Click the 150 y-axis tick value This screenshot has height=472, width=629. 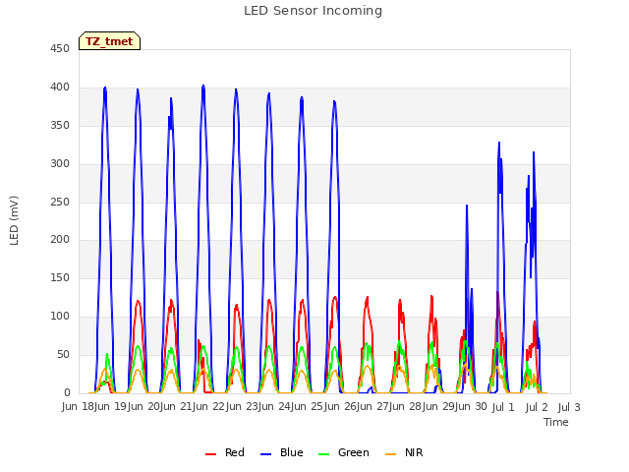(x=60, y=277)
